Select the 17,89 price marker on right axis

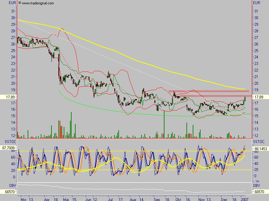[260, 98]
